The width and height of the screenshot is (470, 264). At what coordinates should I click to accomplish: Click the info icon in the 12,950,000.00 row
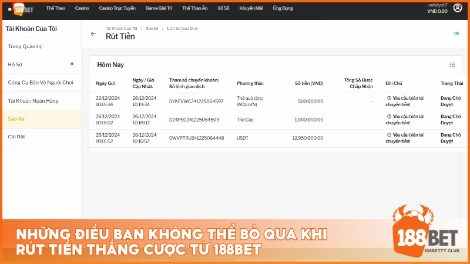pos(389,135)
